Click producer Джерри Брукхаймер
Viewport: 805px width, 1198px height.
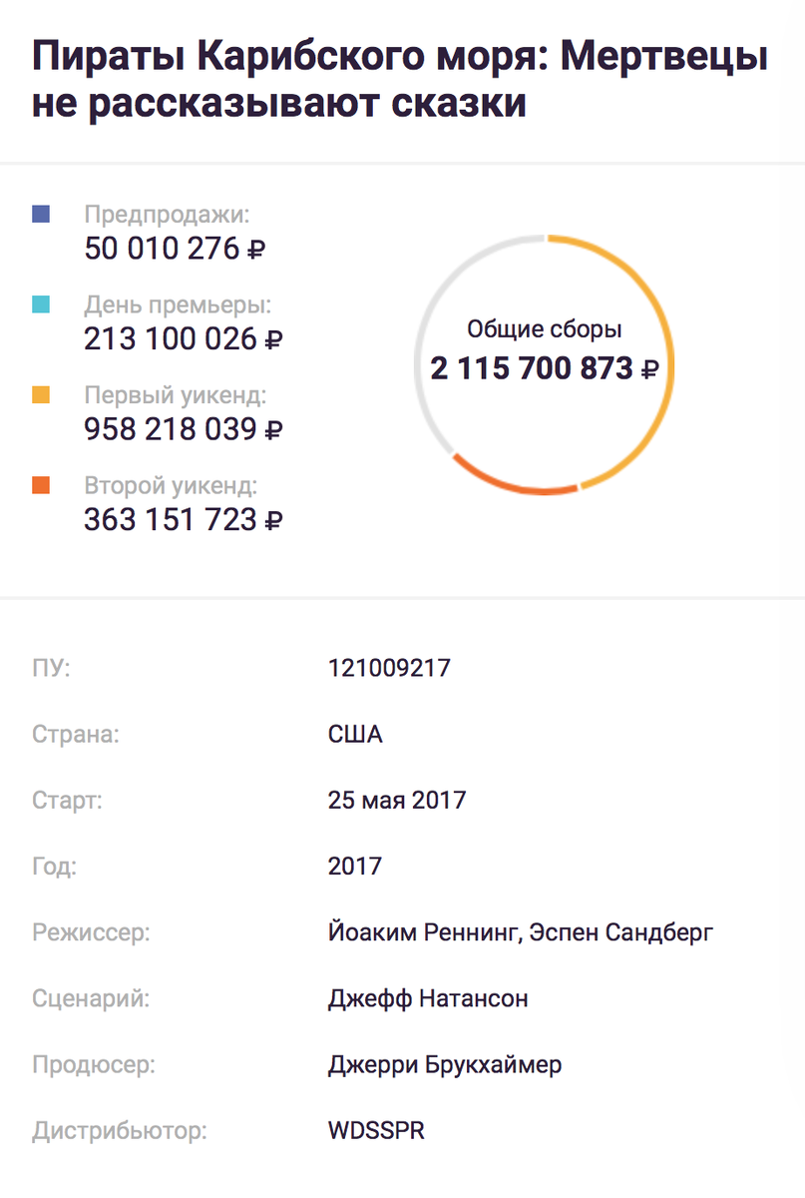pyautogui.click(x=445, y=1064)
